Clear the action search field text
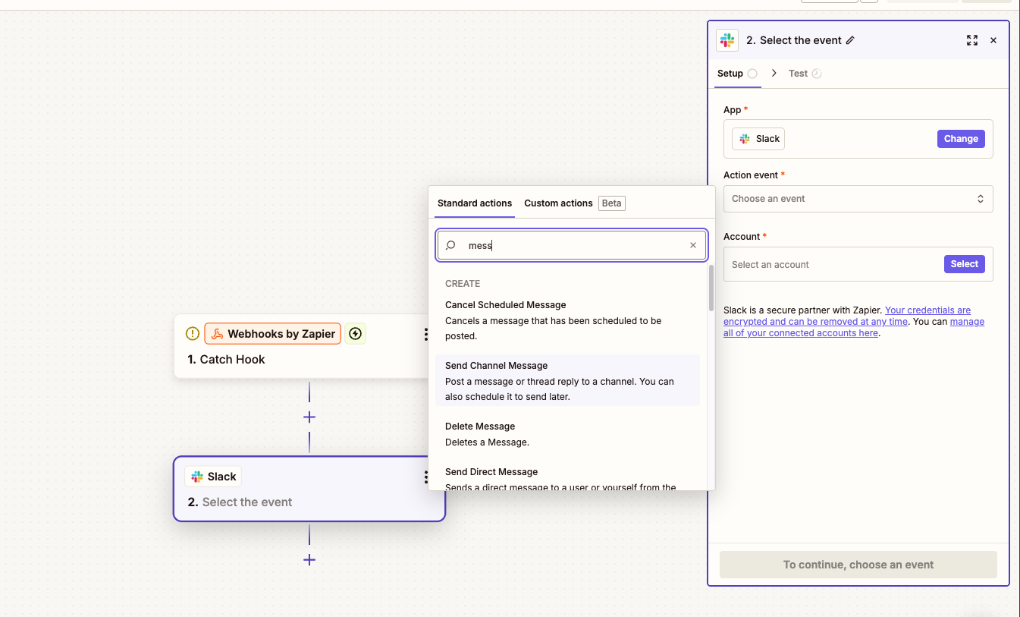This screenshot has height=617, width=1020. [x=692, y=245]
